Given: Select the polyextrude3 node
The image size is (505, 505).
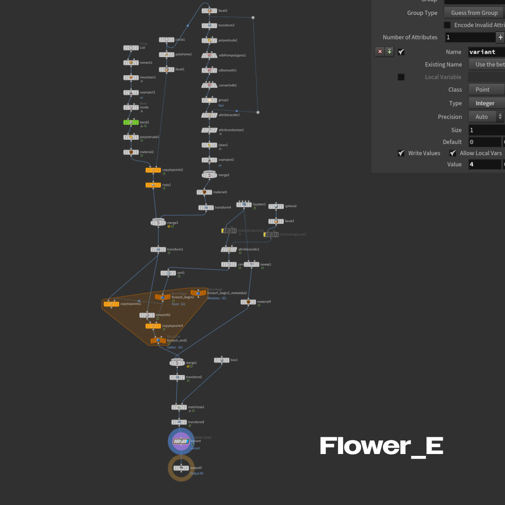Looking at the screenshot, I should pos(131,137).
